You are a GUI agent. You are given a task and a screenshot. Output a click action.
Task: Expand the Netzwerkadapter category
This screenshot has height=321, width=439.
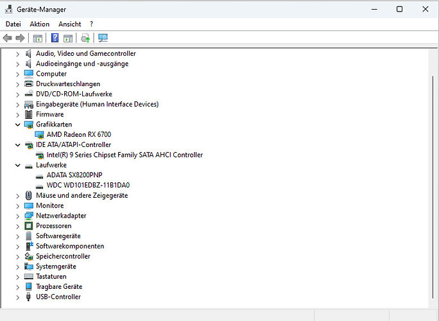click(18, 216)
